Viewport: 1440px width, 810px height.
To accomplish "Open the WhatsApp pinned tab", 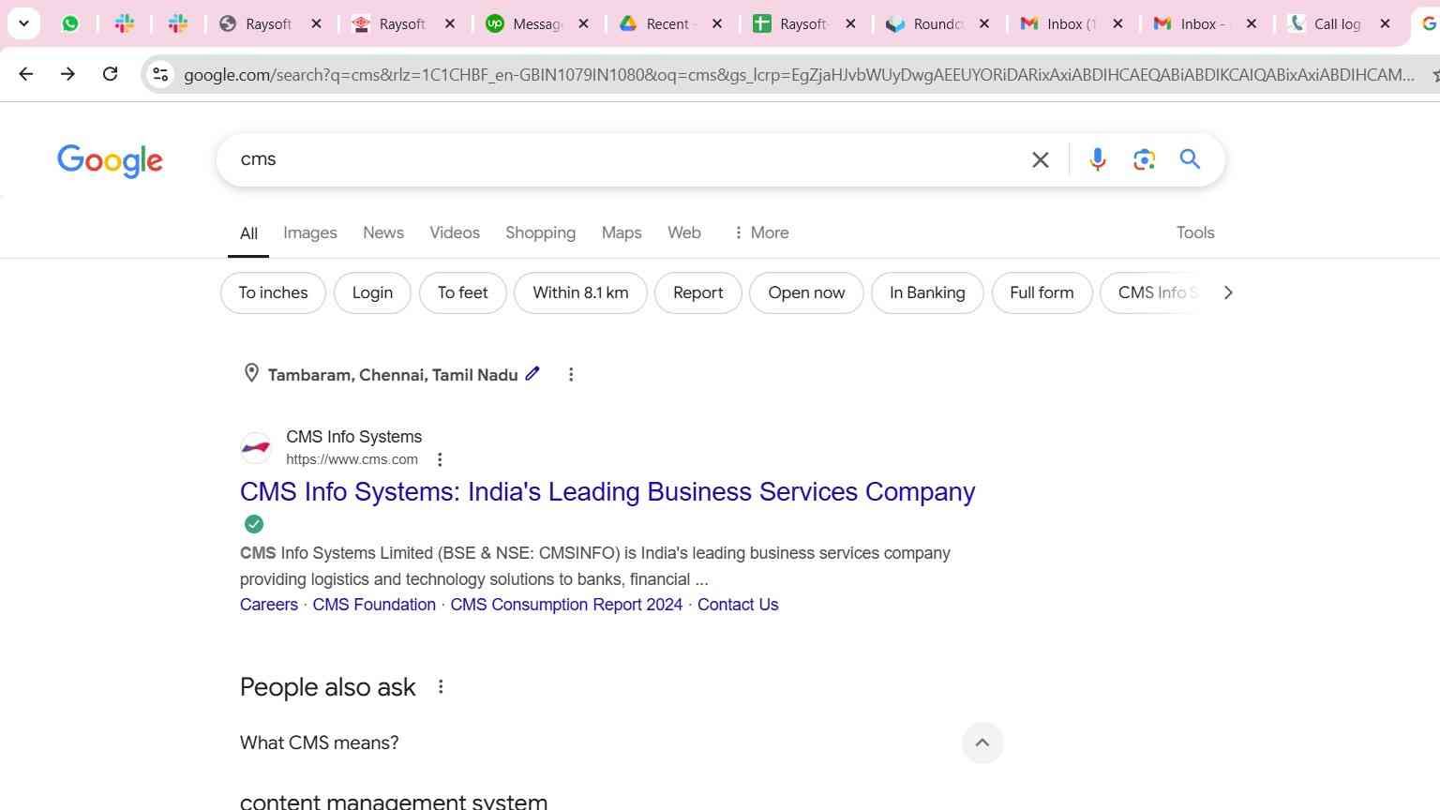I will click(70, 23).
